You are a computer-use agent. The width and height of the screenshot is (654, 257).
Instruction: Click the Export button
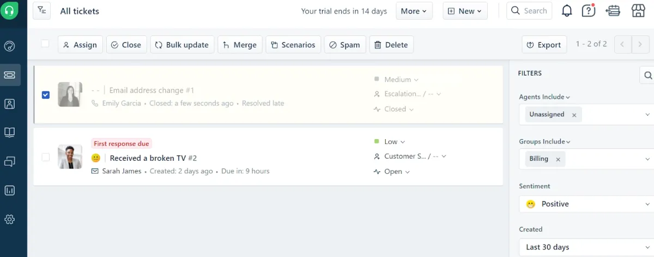(543, 45)
